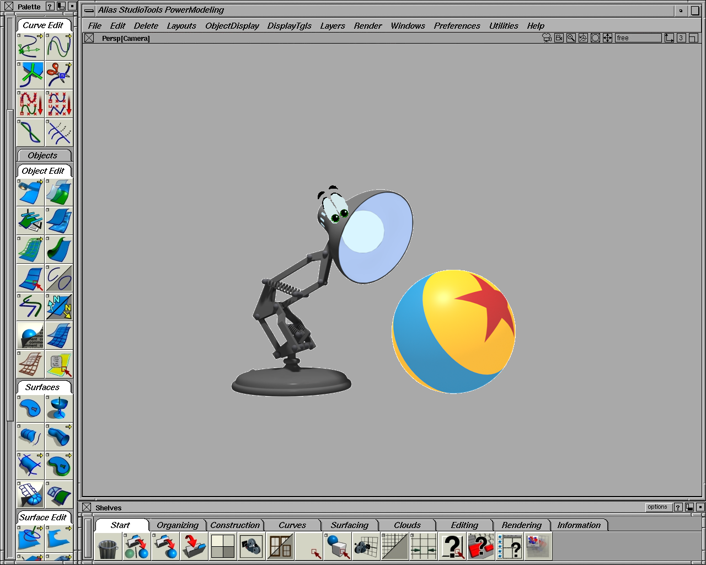Click the Shelves options button
Screen dimensions: 706x565
coord(657,507)
